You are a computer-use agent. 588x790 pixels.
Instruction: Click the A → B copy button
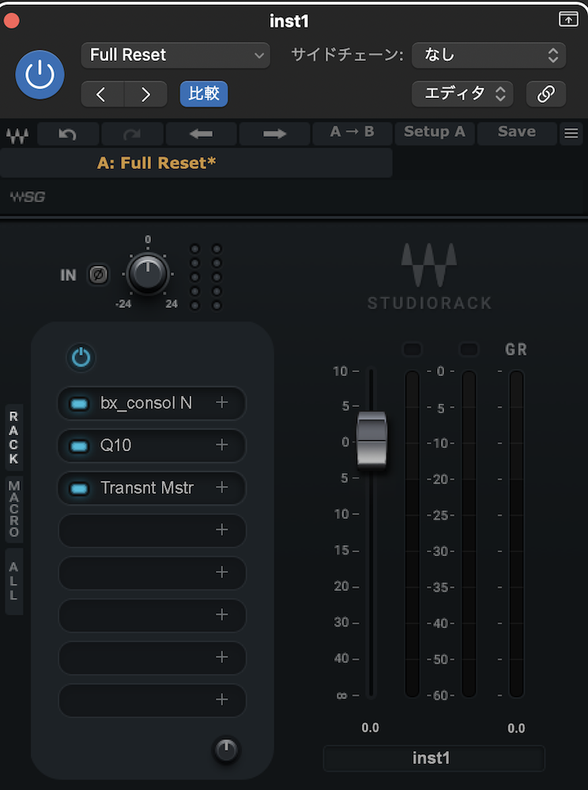click(x=352, y=133)
